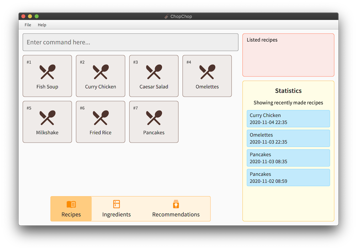Viewport: 357px width, 250px height.
Task: Click the #3 recipe index label
Action: [x=136, y=62]
